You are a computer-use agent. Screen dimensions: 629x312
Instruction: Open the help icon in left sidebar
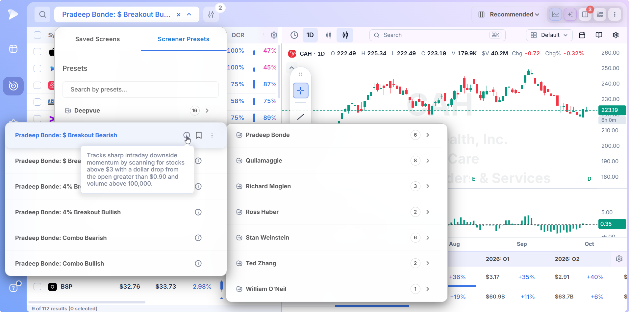(13, 288)
